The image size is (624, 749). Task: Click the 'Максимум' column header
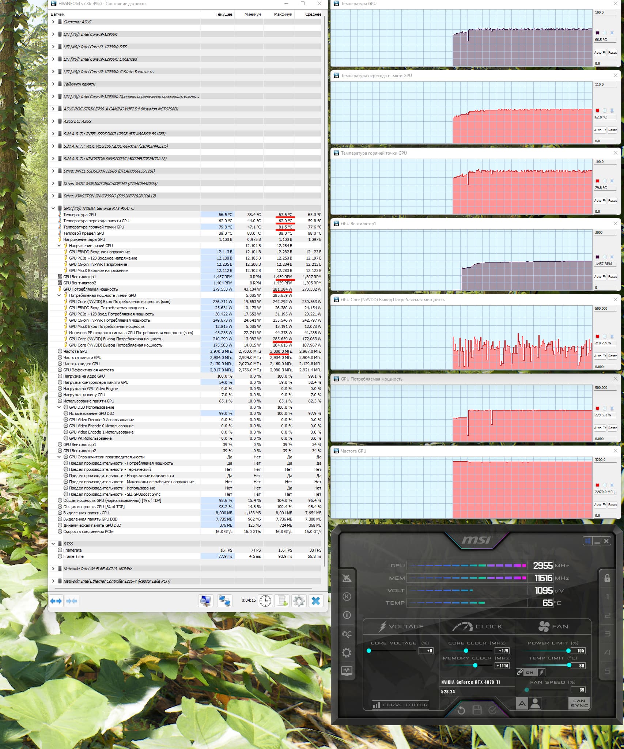coord(279,14)
